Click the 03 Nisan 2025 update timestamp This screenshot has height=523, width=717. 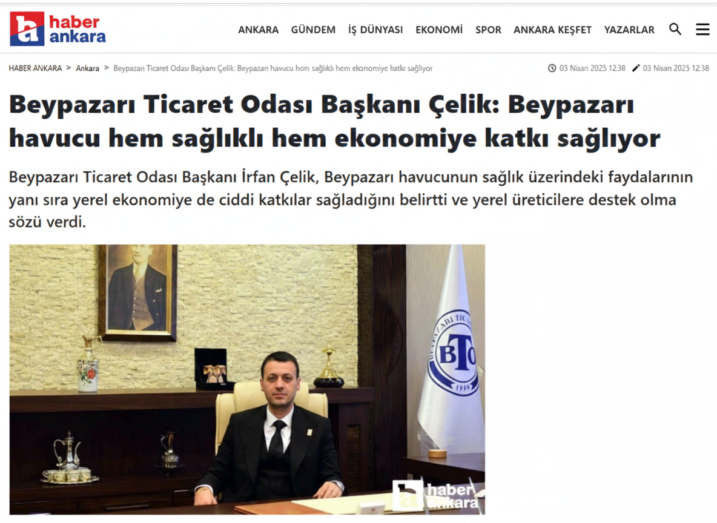tap(676, 68)
